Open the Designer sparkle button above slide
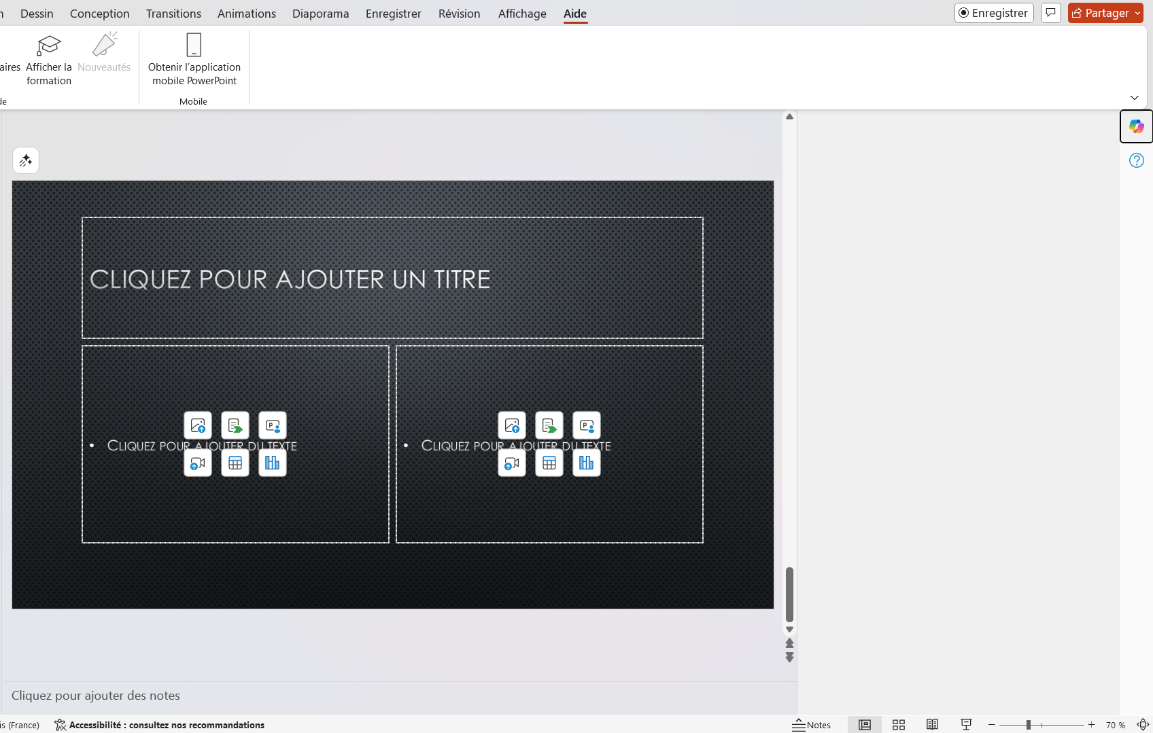The height and width of the screenshot is (733, 1153). (x=26, y=160)
